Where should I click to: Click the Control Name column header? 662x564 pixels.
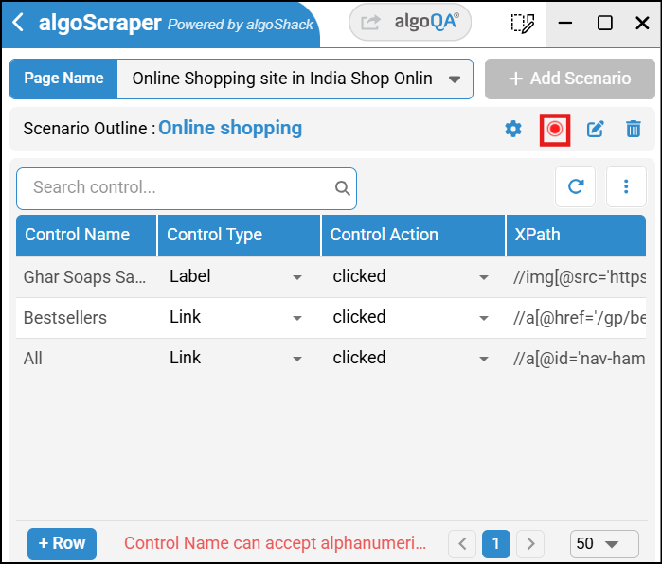(x=86, y=236)
